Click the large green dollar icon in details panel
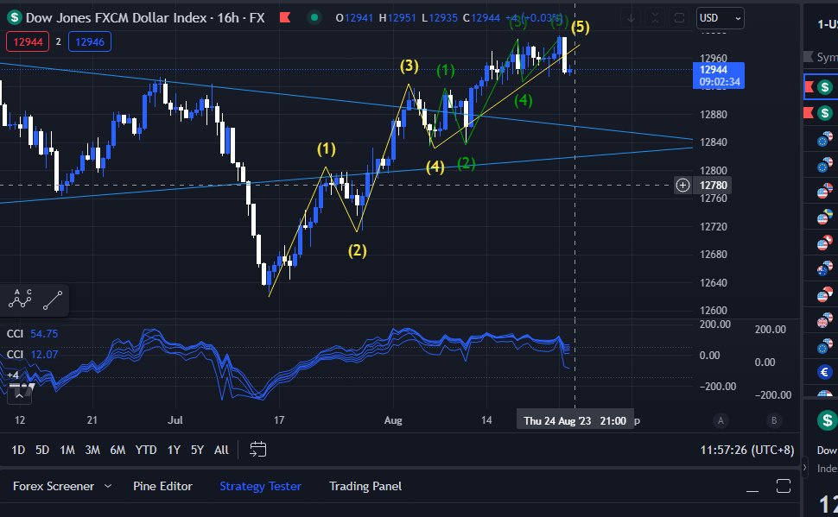Viewport: 838px width, 517px height. [828, 419]
